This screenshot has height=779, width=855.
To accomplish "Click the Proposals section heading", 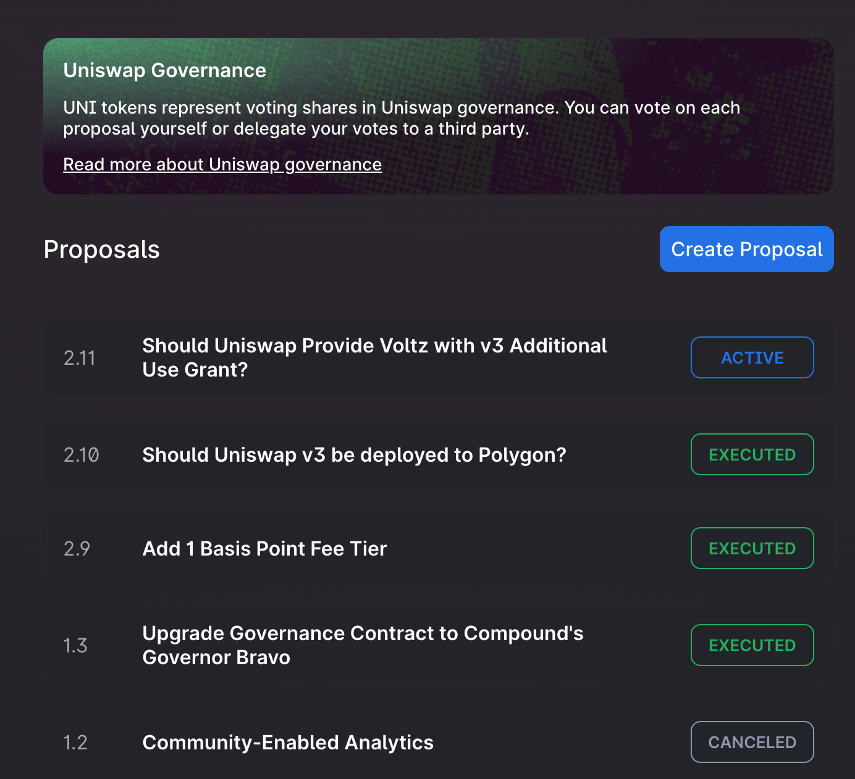I will pos(102,249).
